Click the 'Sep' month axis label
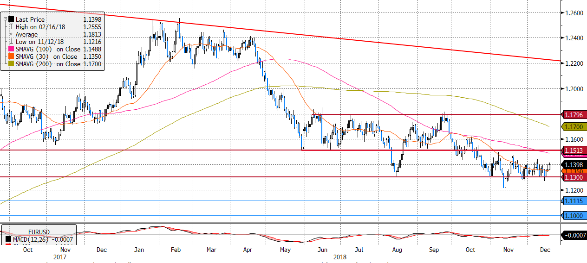This screenshot has height=263, width=587. [434, 250]
